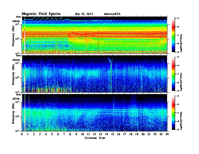Click hour 6 on the Universal Time axis

point(58,134)
